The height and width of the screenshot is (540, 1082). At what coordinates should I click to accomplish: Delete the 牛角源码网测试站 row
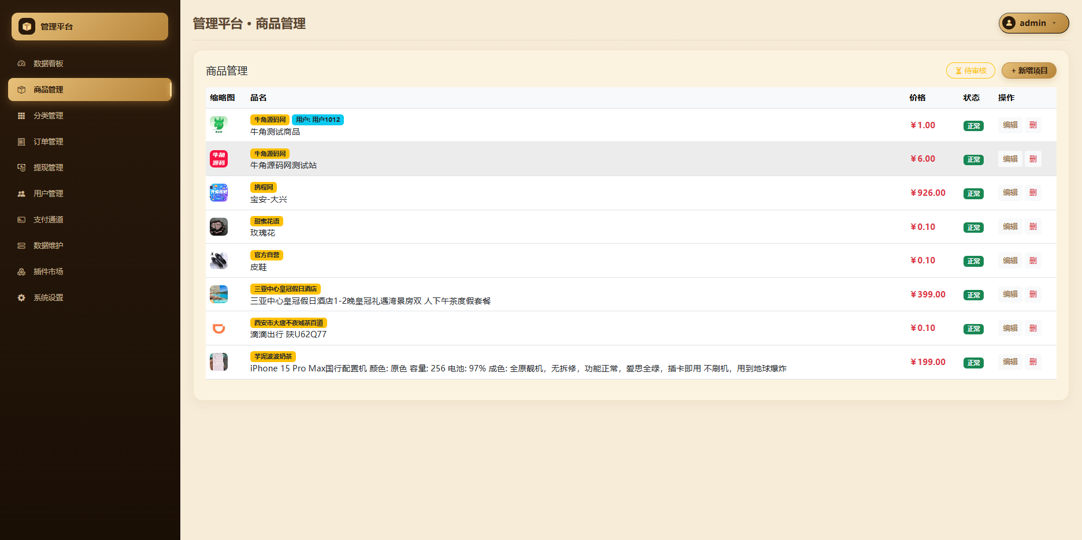pyautogui.click(x=1033, y=159)
